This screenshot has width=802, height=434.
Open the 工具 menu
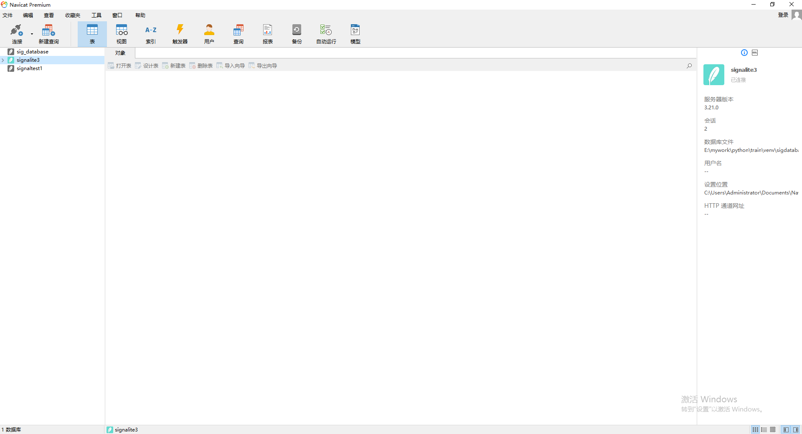click(x=96, y=15)
